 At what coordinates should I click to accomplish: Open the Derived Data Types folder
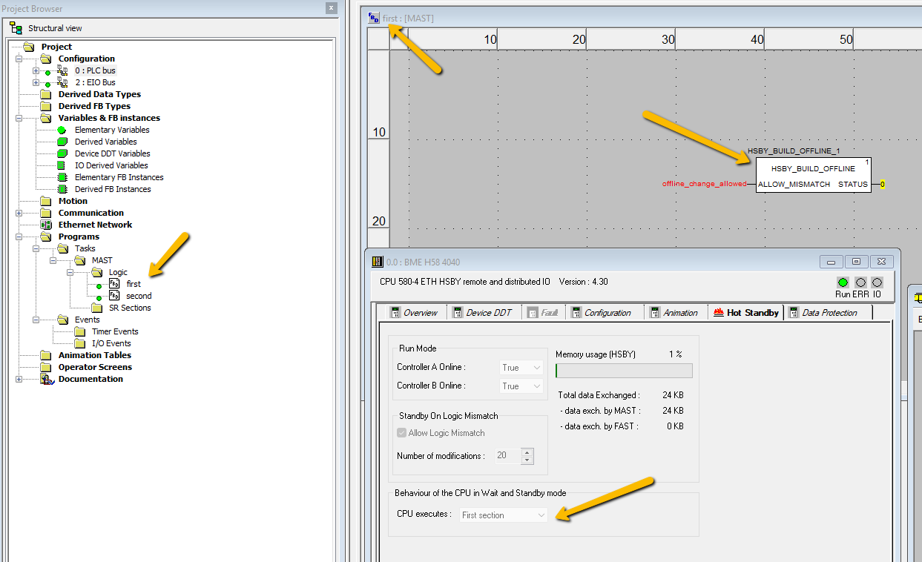pyautogui.click(x=46, y=94)
